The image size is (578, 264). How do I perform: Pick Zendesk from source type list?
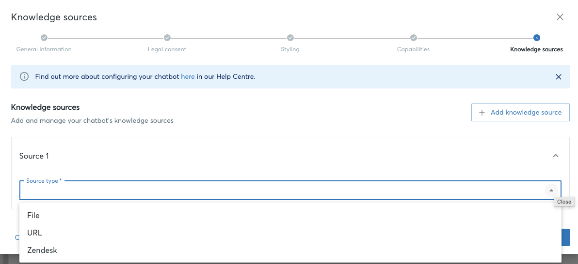[290, 250]
